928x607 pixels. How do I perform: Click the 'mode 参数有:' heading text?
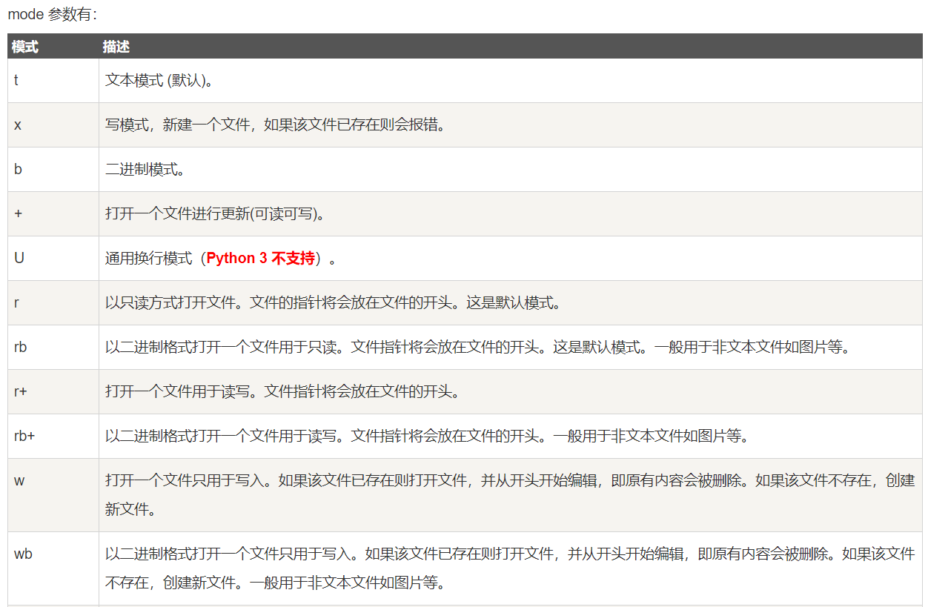[53, 15]
